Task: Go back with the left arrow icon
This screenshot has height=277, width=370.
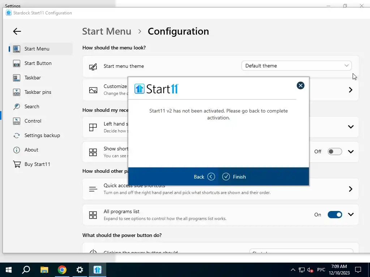Action: click(x=17, y=31)
